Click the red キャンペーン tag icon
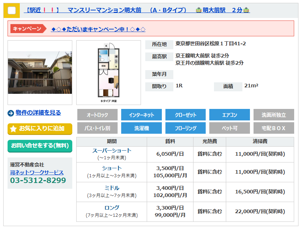The width and height of the screenshot is (301, 229). 28,29
